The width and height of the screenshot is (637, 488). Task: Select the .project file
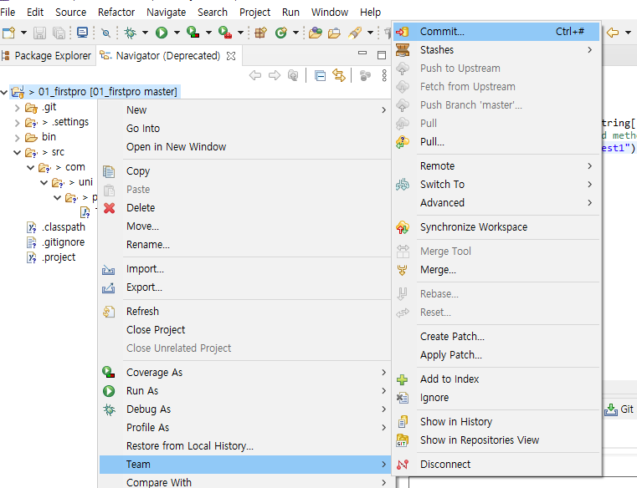tap(59, 257)
